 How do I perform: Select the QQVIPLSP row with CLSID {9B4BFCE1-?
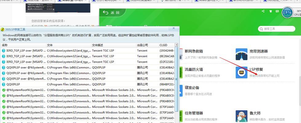pyautogui.click(x=88, y=84)
